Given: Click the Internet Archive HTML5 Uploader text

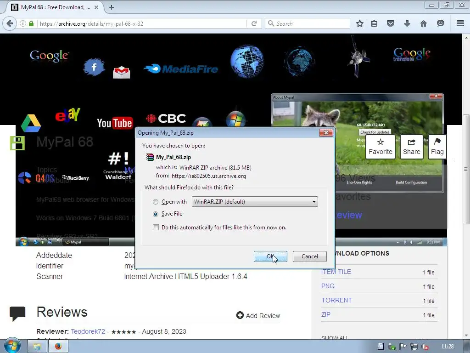Looking at the screenshot, I should point(185,276).
